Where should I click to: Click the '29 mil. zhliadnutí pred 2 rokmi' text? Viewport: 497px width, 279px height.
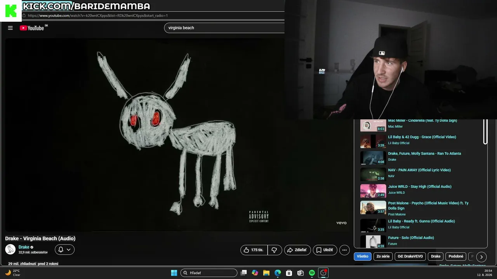click(33, 263)
